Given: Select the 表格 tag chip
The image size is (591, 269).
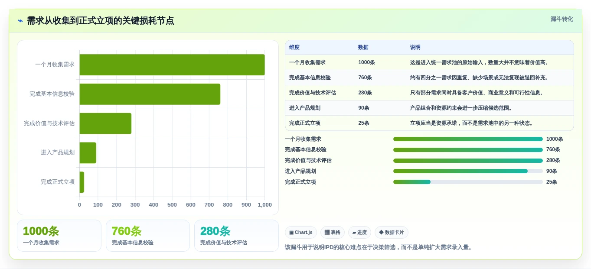Looking at the screenshot, I should tap(333, 232).
